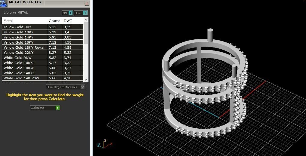
Task: Sort by the Grams column header
Action: pos(54,21)
